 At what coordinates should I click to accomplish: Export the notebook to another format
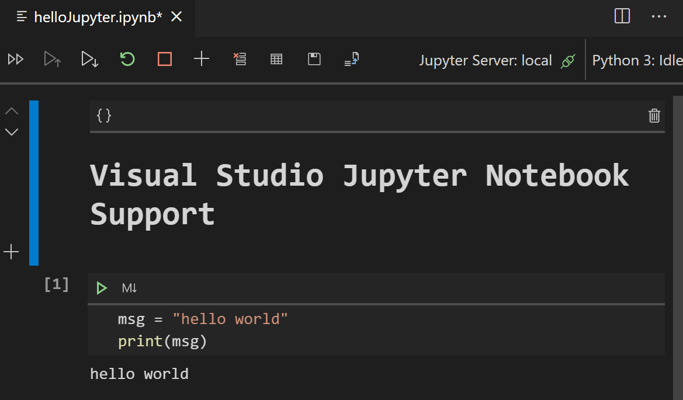point(351,58)
